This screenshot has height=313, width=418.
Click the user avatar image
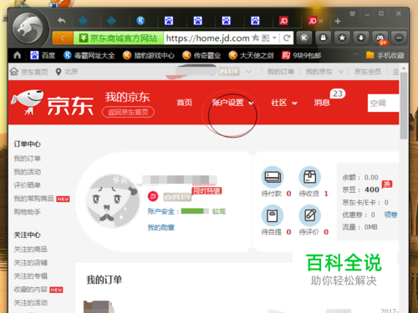click(113, 201)
